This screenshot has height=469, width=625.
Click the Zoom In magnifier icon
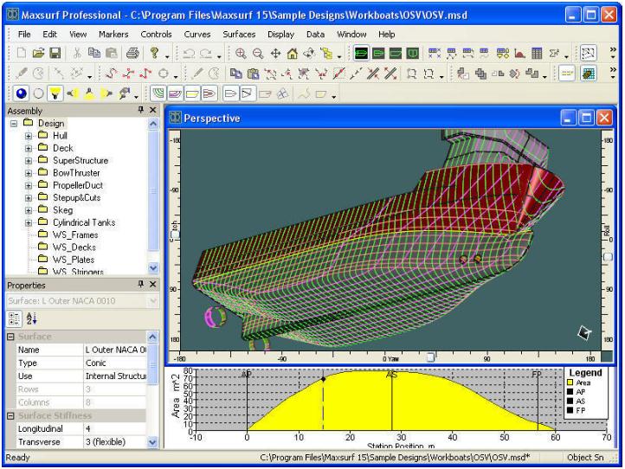pos(240,54)
